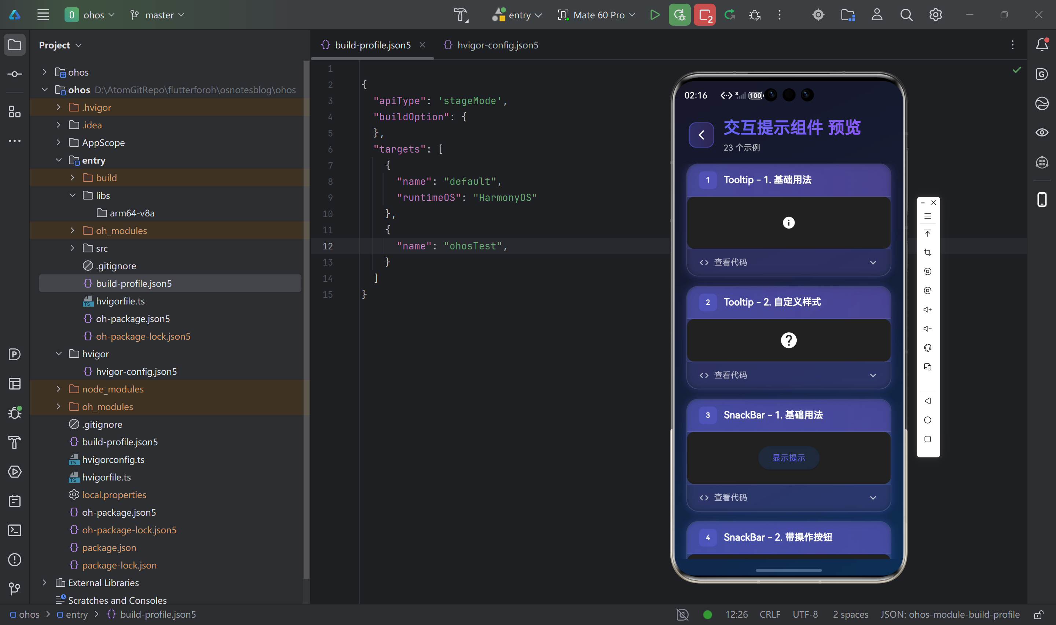This screenshot has height=625, width=1056.
Task: Expand the src folder in entry
Action: pyautogui.click(x=72, y=248)
